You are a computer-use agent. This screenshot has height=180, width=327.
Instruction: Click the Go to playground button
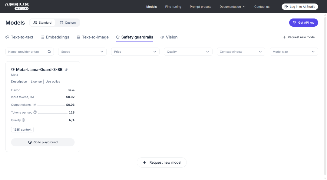pyautogui.click(x=43, y=142)
